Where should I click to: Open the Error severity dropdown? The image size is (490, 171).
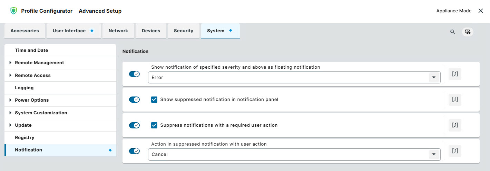tap(294, 77)
